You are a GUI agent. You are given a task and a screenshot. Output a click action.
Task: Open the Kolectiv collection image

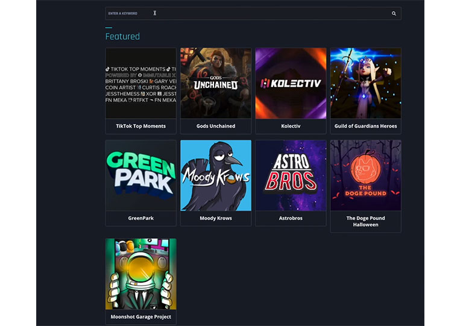tap(291, 83)
